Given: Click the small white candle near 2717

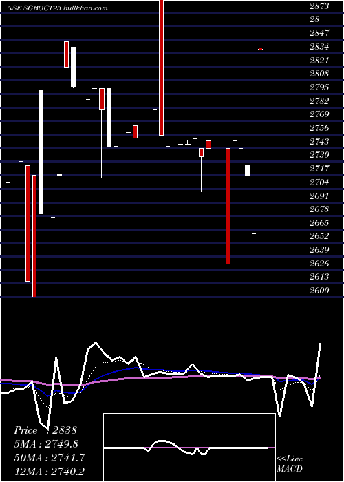Looking at the screenshot, I should click(x=247, y=170).
